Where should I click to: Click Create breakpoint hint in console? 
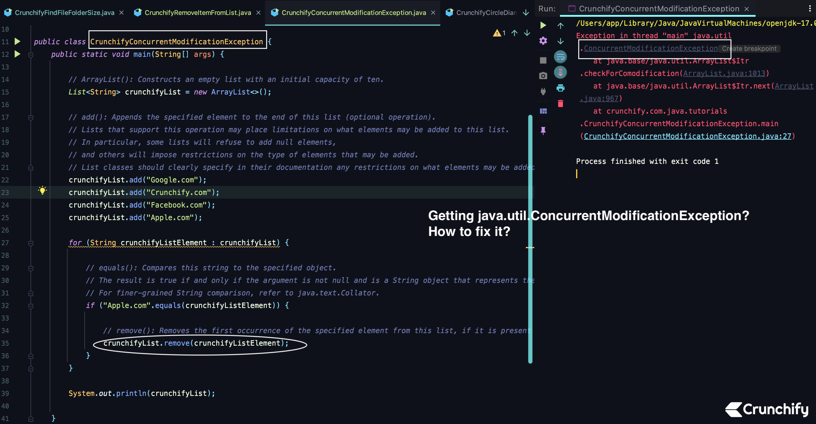pos(749,48)
